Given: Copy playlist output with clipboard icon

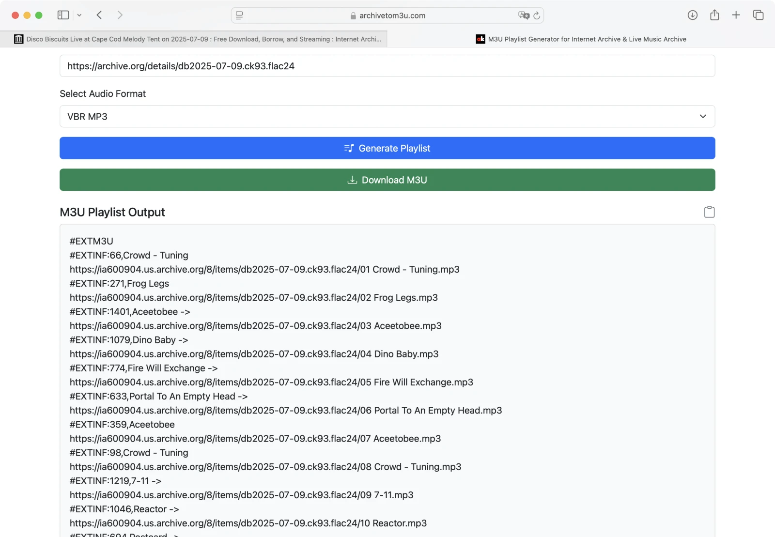Looking at the screenshot, I should pos(709,212).
